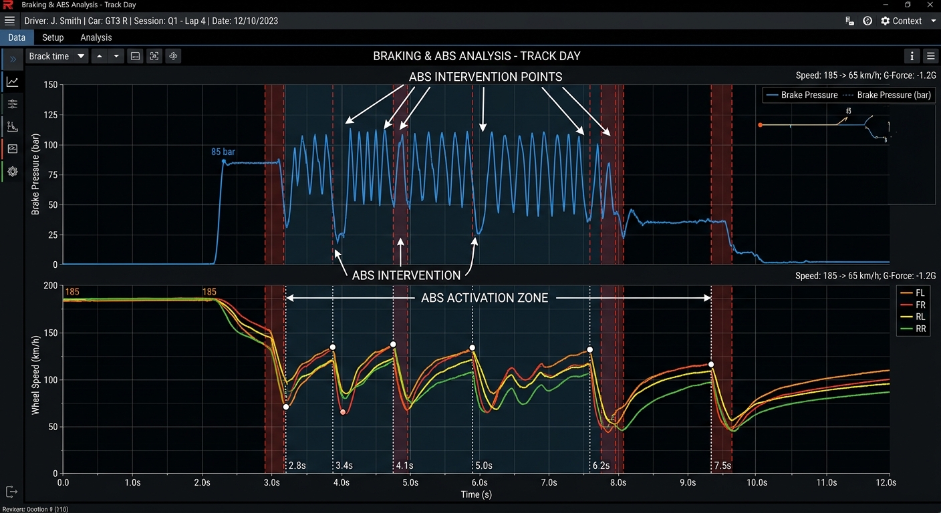Open the Analysis tab

96,37
